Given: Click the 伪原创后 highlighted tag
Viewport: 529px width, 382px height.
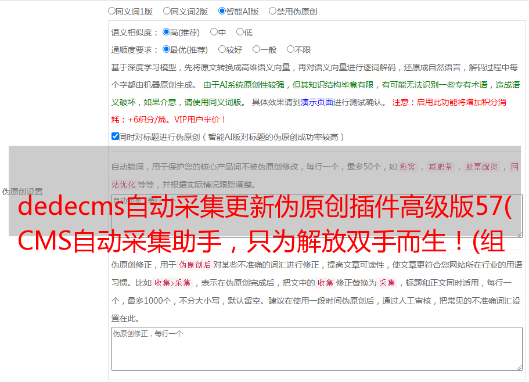Looking at the screenshot, I should 195,265.
